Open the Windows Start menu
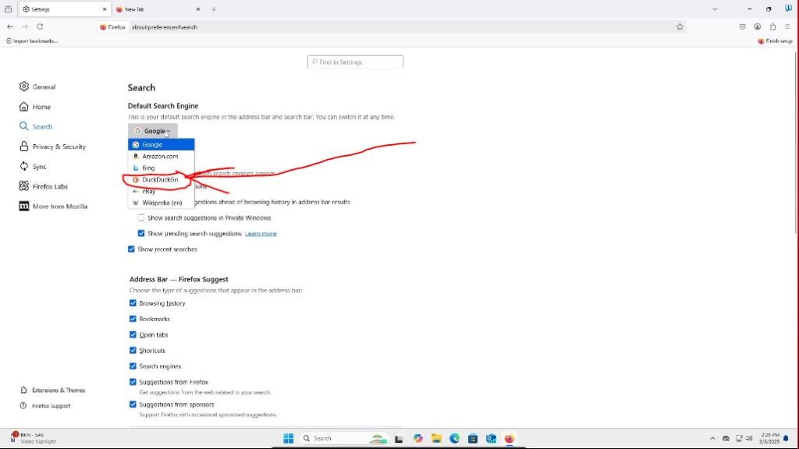The width and height of the screenshot is (799, 449). click(x=289, y=438)
